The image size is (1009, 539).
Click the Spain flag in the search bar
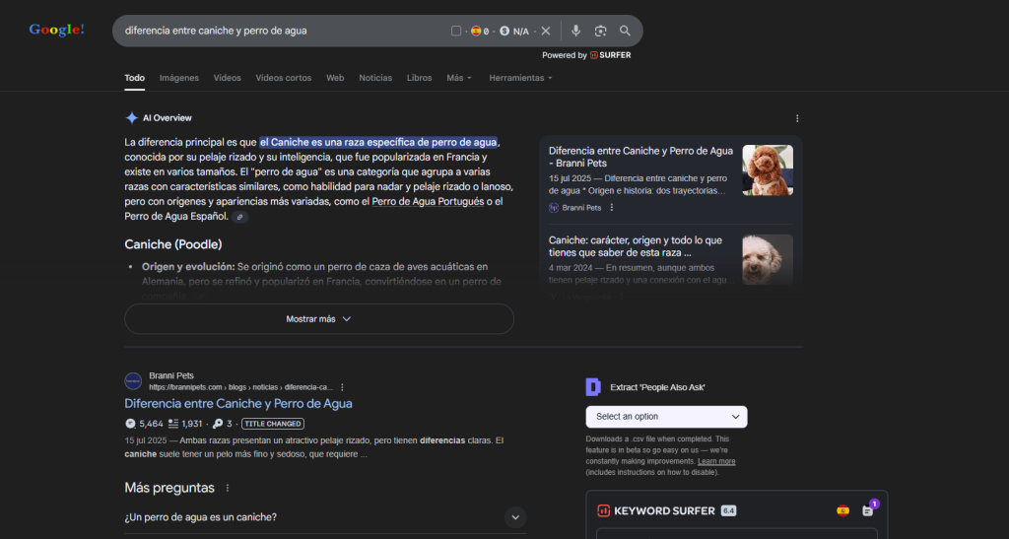476,31
